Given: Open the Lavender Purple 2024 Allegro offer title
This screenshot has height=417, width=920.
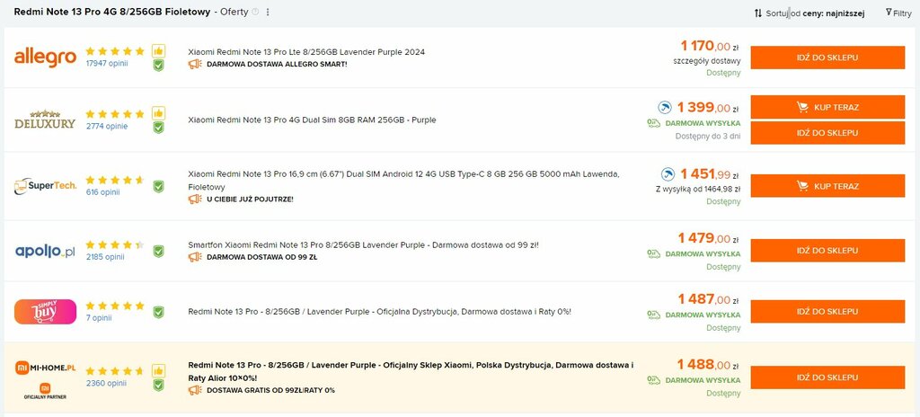Looking at the screenshot, I should tap(306, 52).
